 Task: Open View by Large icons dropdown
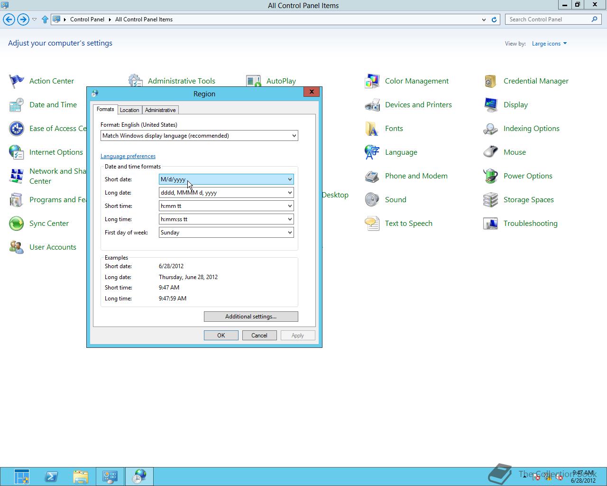549,44
